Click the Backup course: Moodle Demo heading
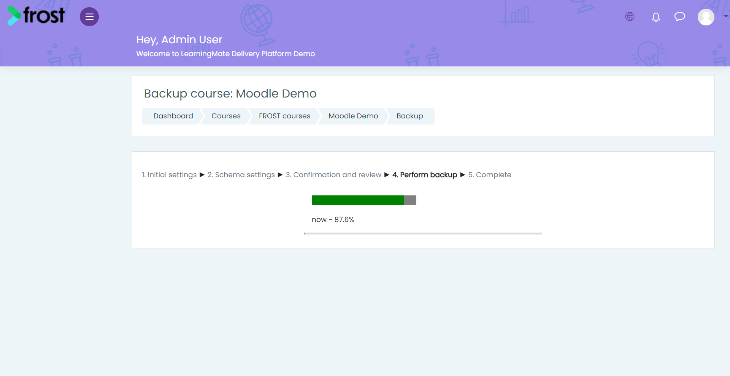Viewport: 730px width, 376px height. click(x=230, y=94)
